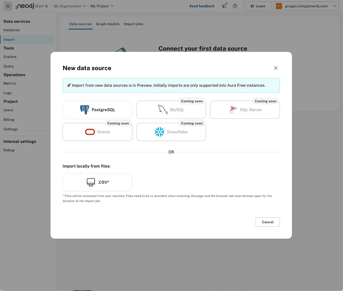This screenshot has width=343, height=291.
Task: Open the My Project dropdown
Action: [x=102, y=6]
